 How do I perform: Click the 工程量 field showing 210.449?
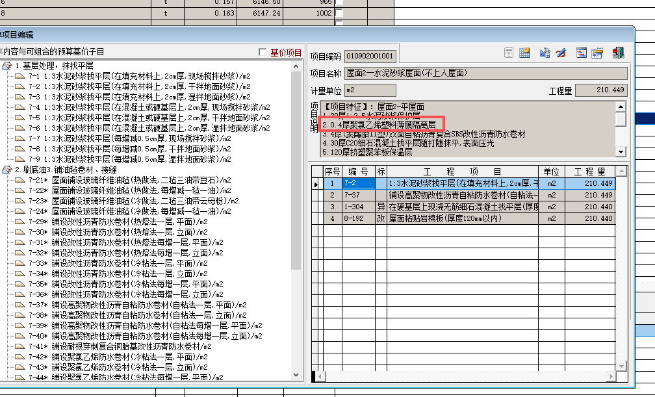(x=601, y=90)
